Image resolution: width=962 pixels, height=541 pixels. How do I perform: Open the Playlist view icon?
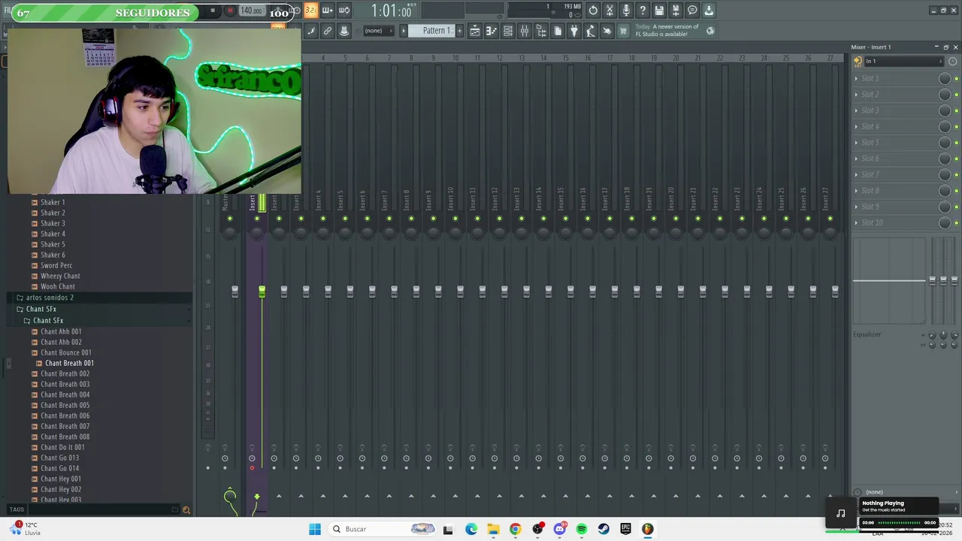[x=474, y=31]
